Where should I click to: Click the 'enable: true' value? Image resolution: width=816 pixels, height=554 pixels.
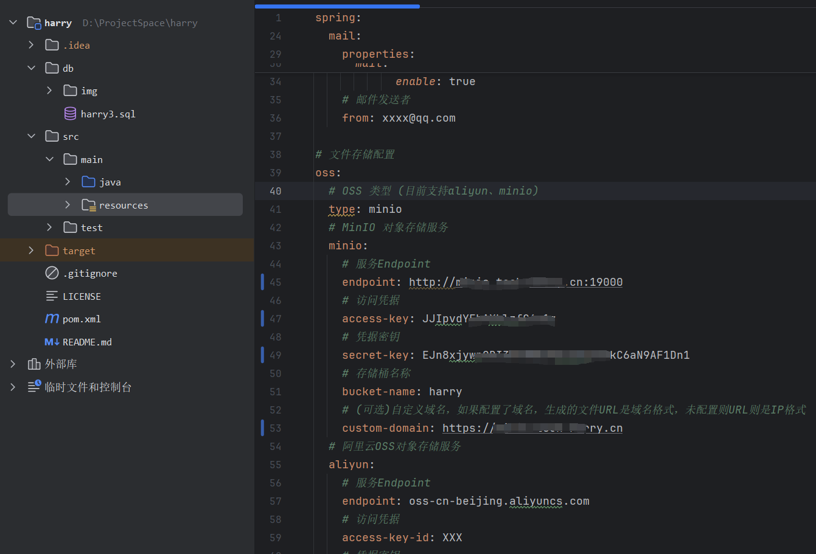pos(462,81)
